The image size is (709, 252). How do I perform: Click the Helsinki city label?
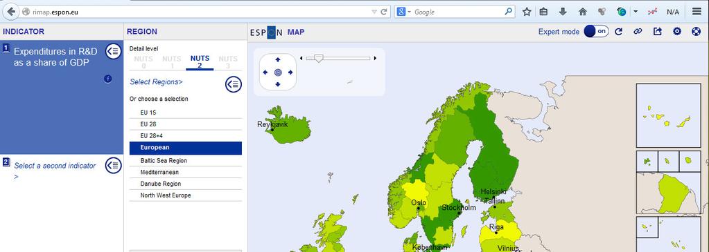pyautogui.click(x=493, y=192)
